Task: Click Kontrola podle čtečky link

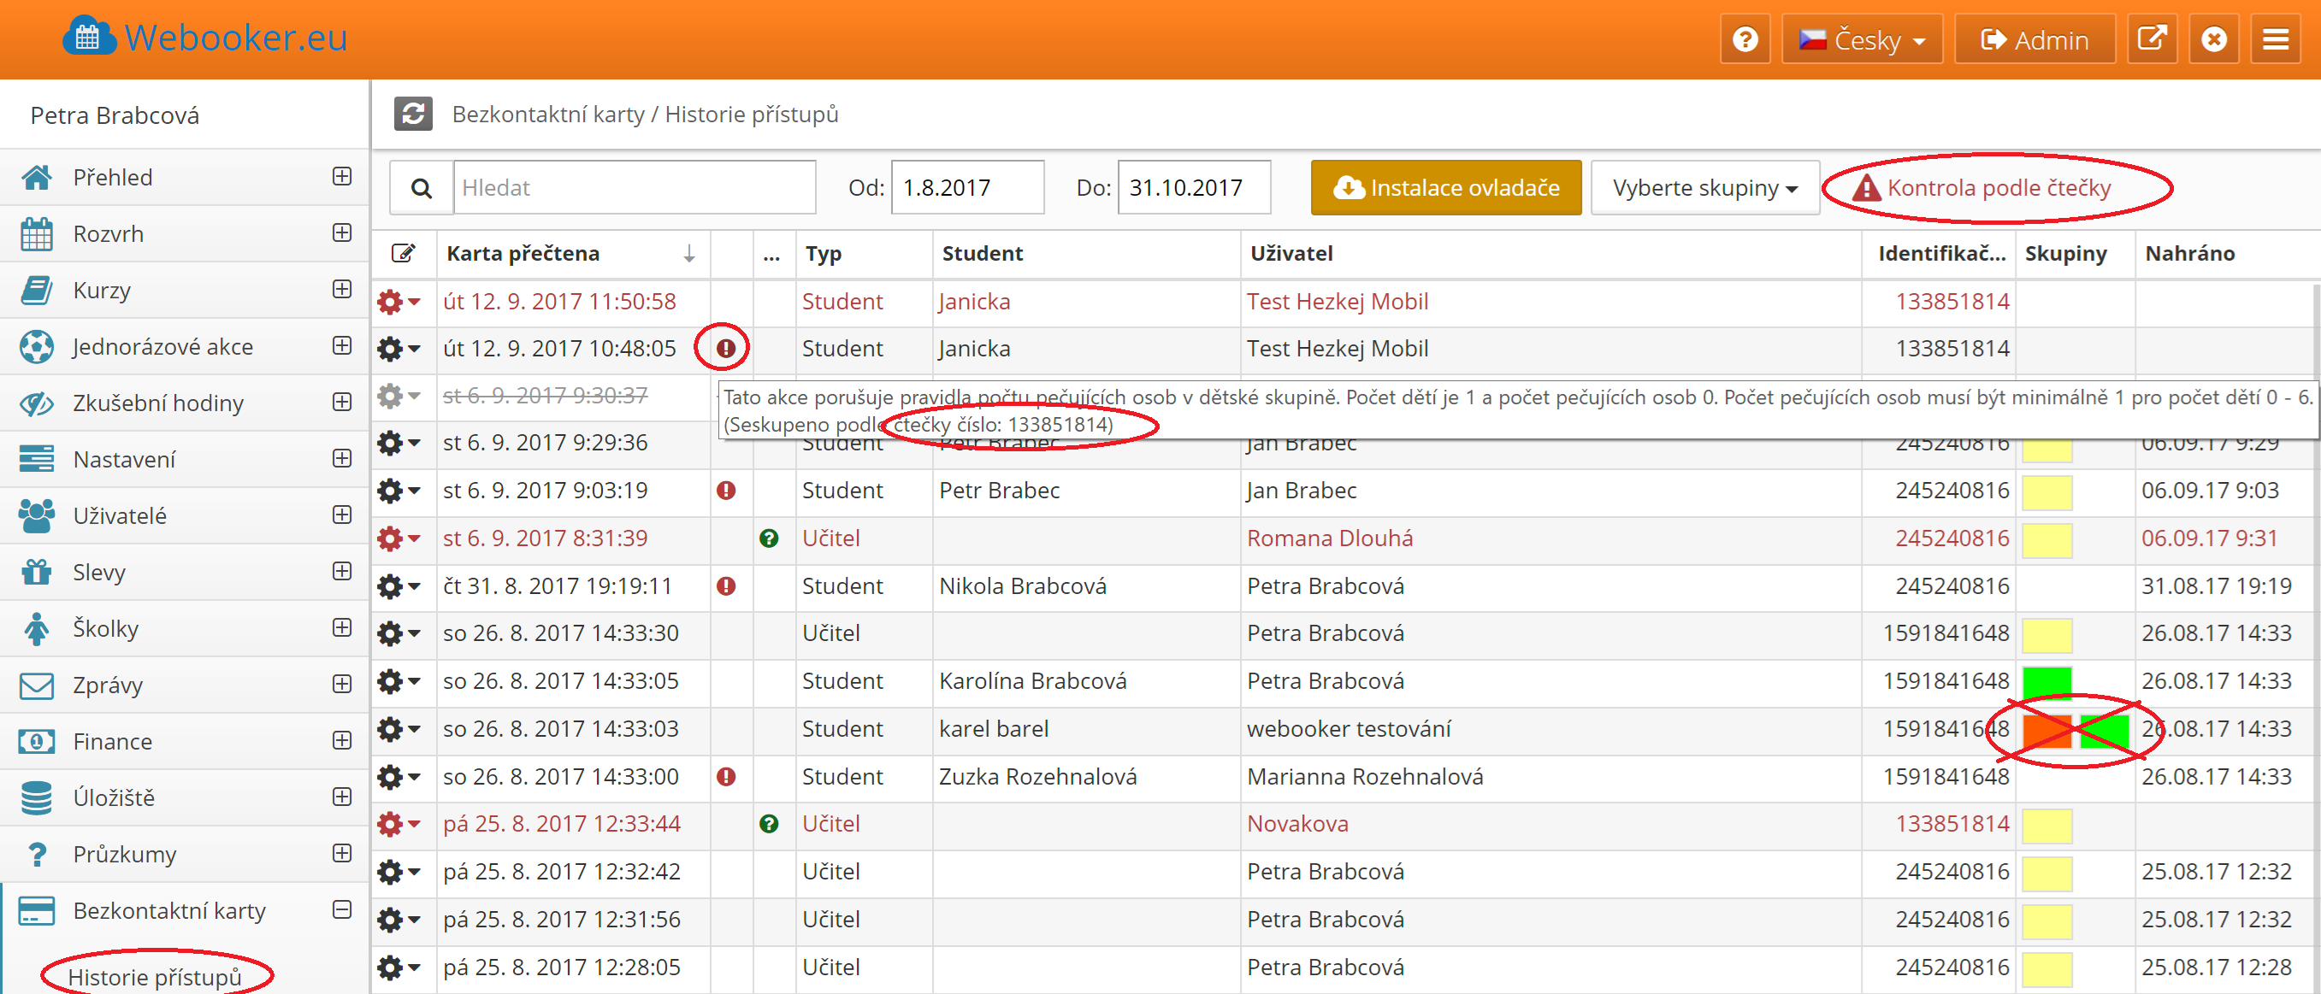Action: 1998,188
